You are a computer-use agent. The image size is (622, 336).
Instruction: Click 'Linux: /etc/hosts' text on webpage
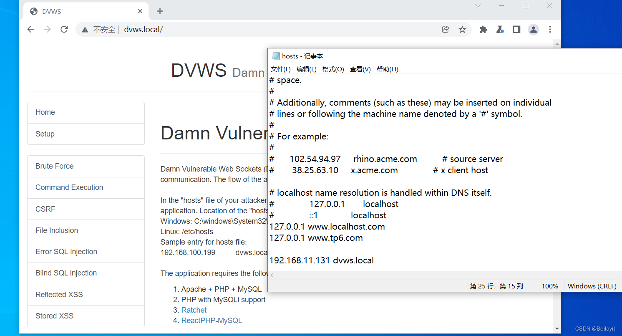[187, 232]
